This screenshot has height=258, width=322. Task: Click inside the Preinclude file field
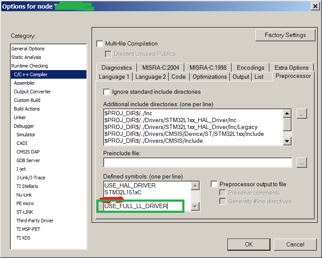198,163
